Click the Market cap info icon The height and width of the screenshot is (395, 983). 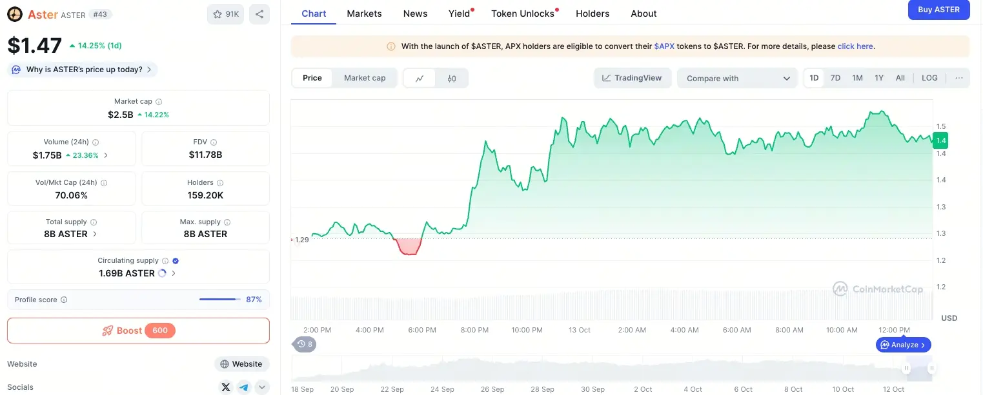[x=159, y=102]
